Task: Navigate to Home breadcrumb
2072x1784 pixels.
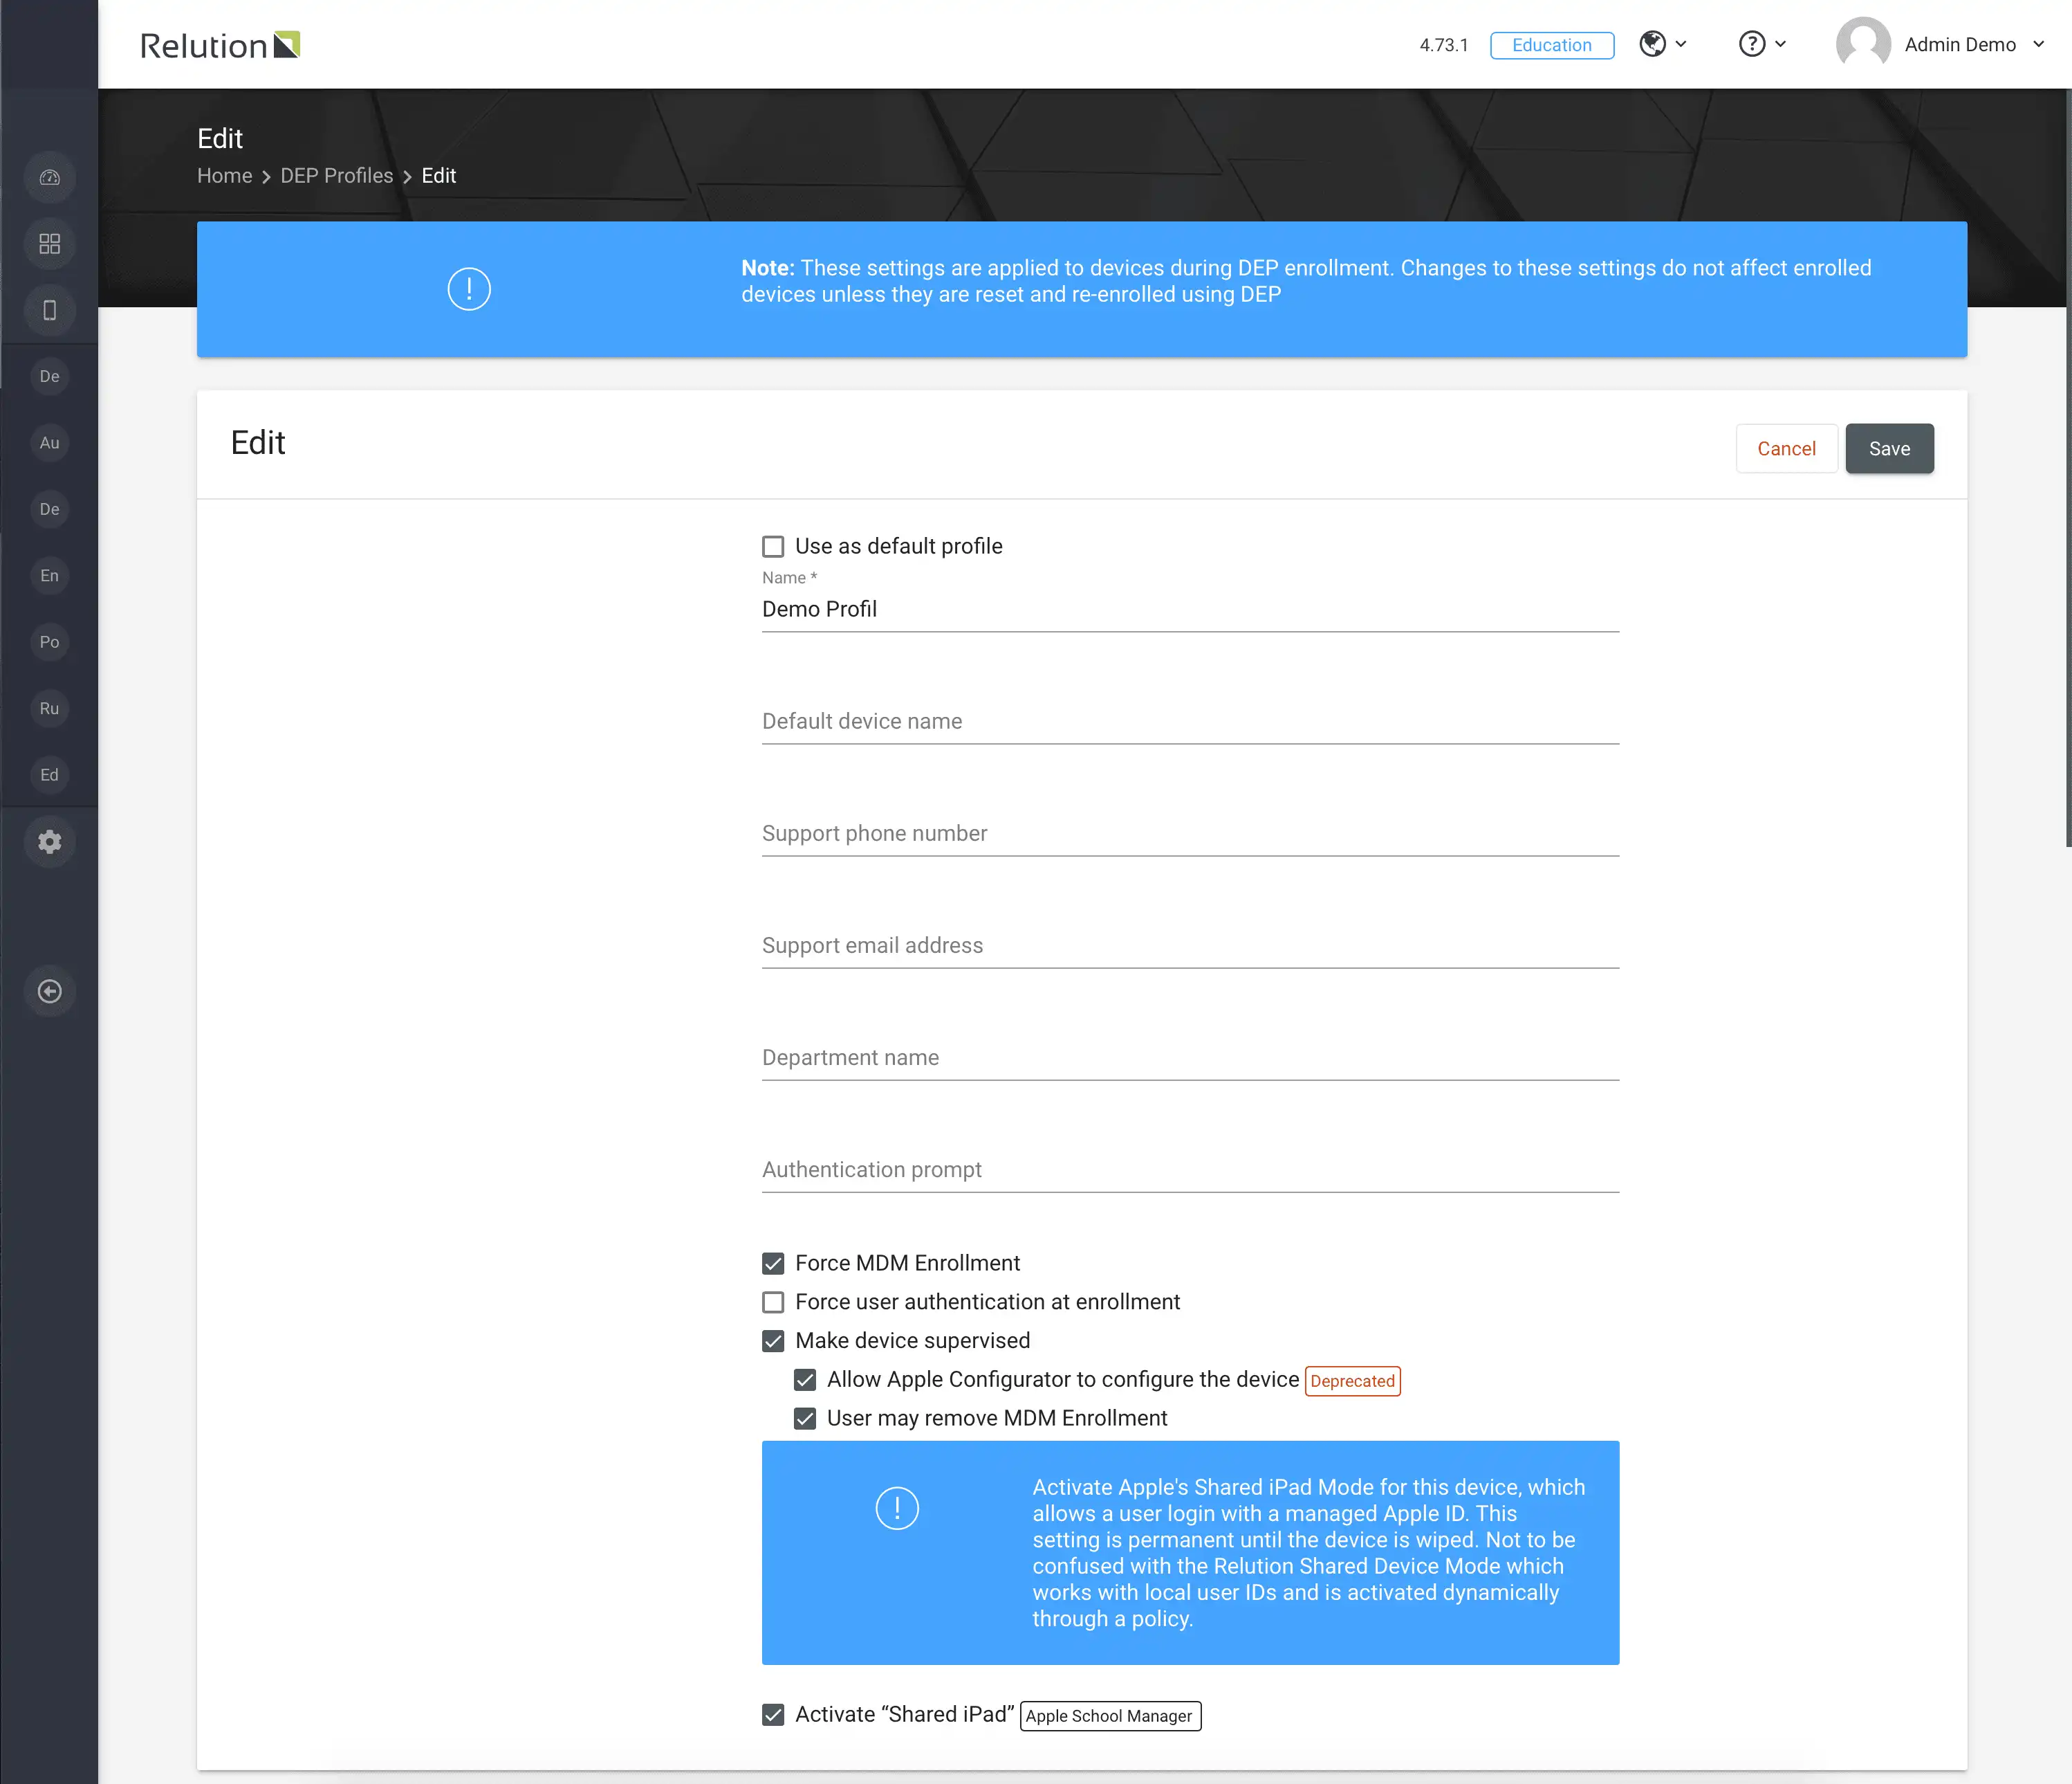Action: [224, 176]
